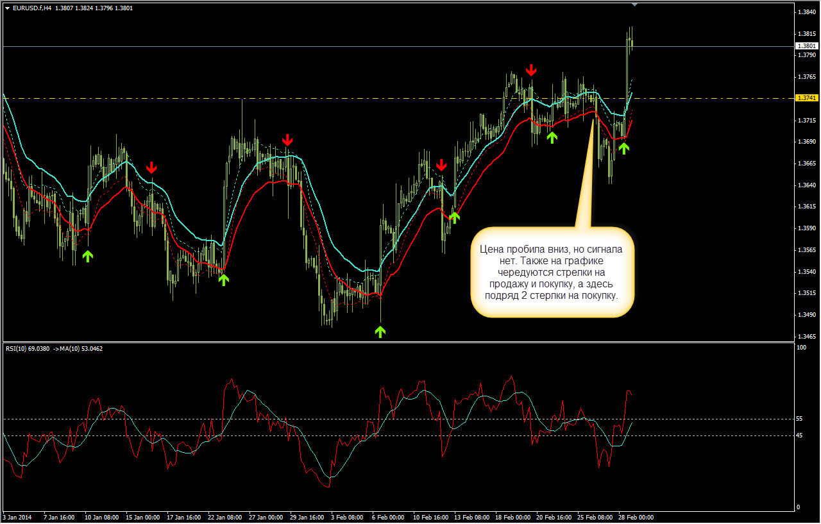The image size is (821, 524).
Task: Select the yellow price label 1.3741
Action: (x=807, y=98)
